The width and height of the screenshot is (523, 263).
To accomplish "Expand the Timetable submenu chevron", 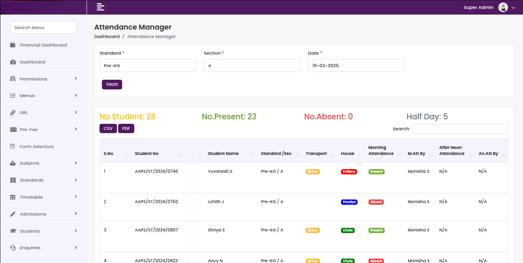I will pyautogui.click(x=76, y=197).
